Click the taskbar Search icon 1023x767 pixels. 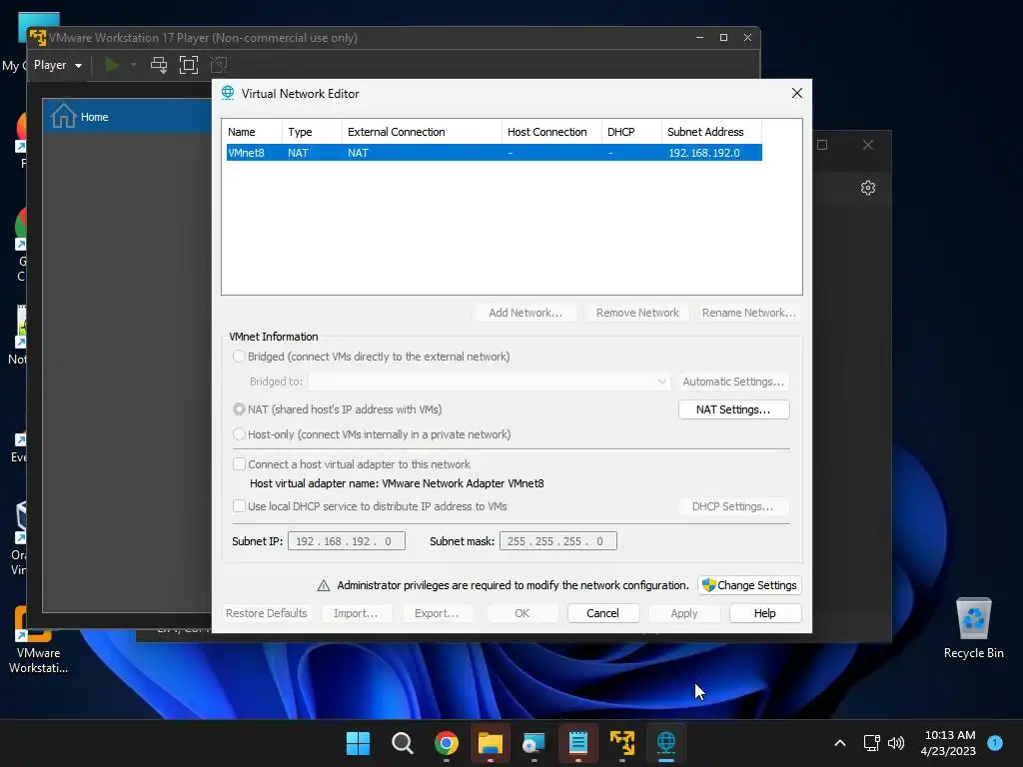(402, 743)
